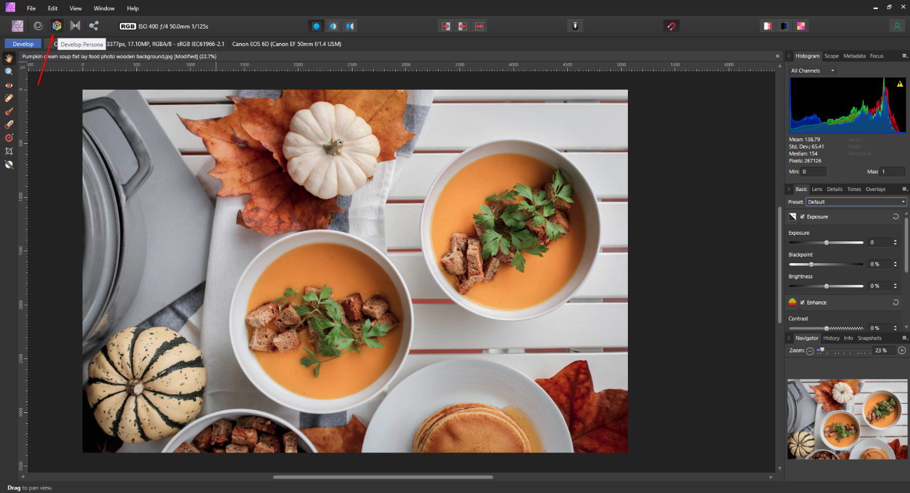Open the assistant options icon
Screen dimensions: 910x493
(x=575, y=25)
